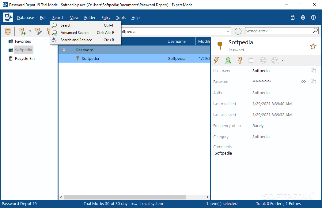
Task: Lock the database with the padlock icon
Action: [x=292, y=17]
